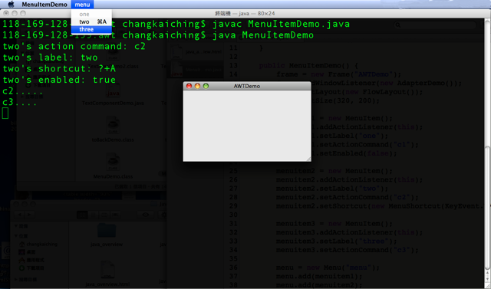Choose menu item 'two' with ⌘A shortcut
Screen dimensions: 491x289
91,21
